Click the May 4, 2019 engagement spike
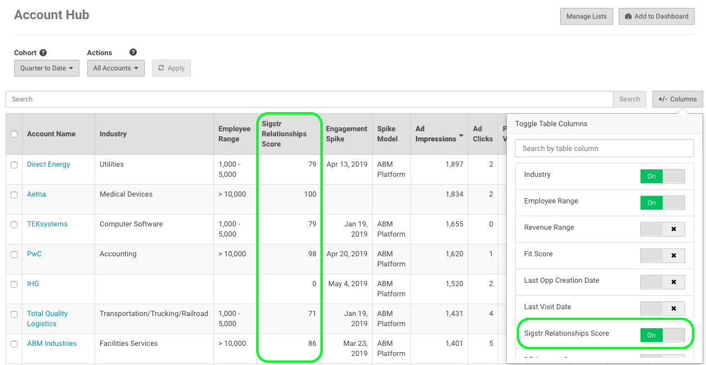 pyautogui.click(x=348, y=284)
